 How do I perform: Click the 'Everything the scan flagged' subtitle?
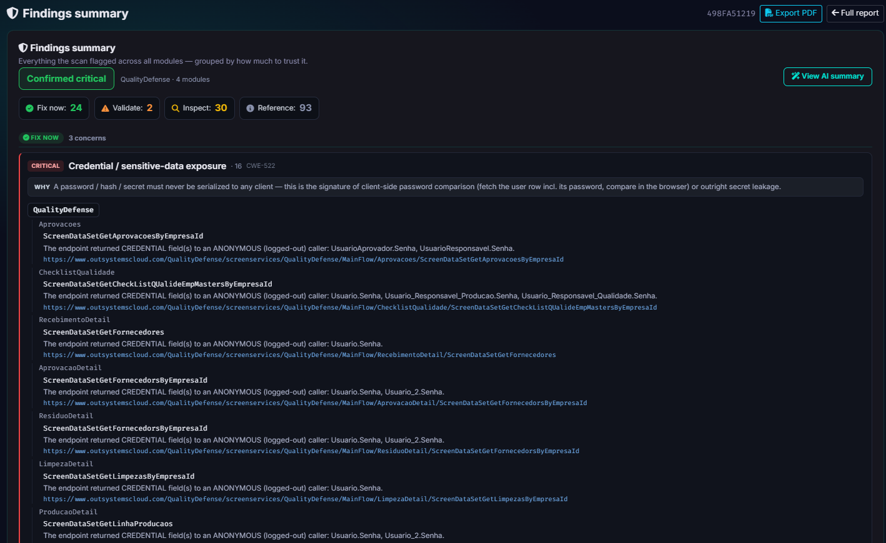[163, 61]
